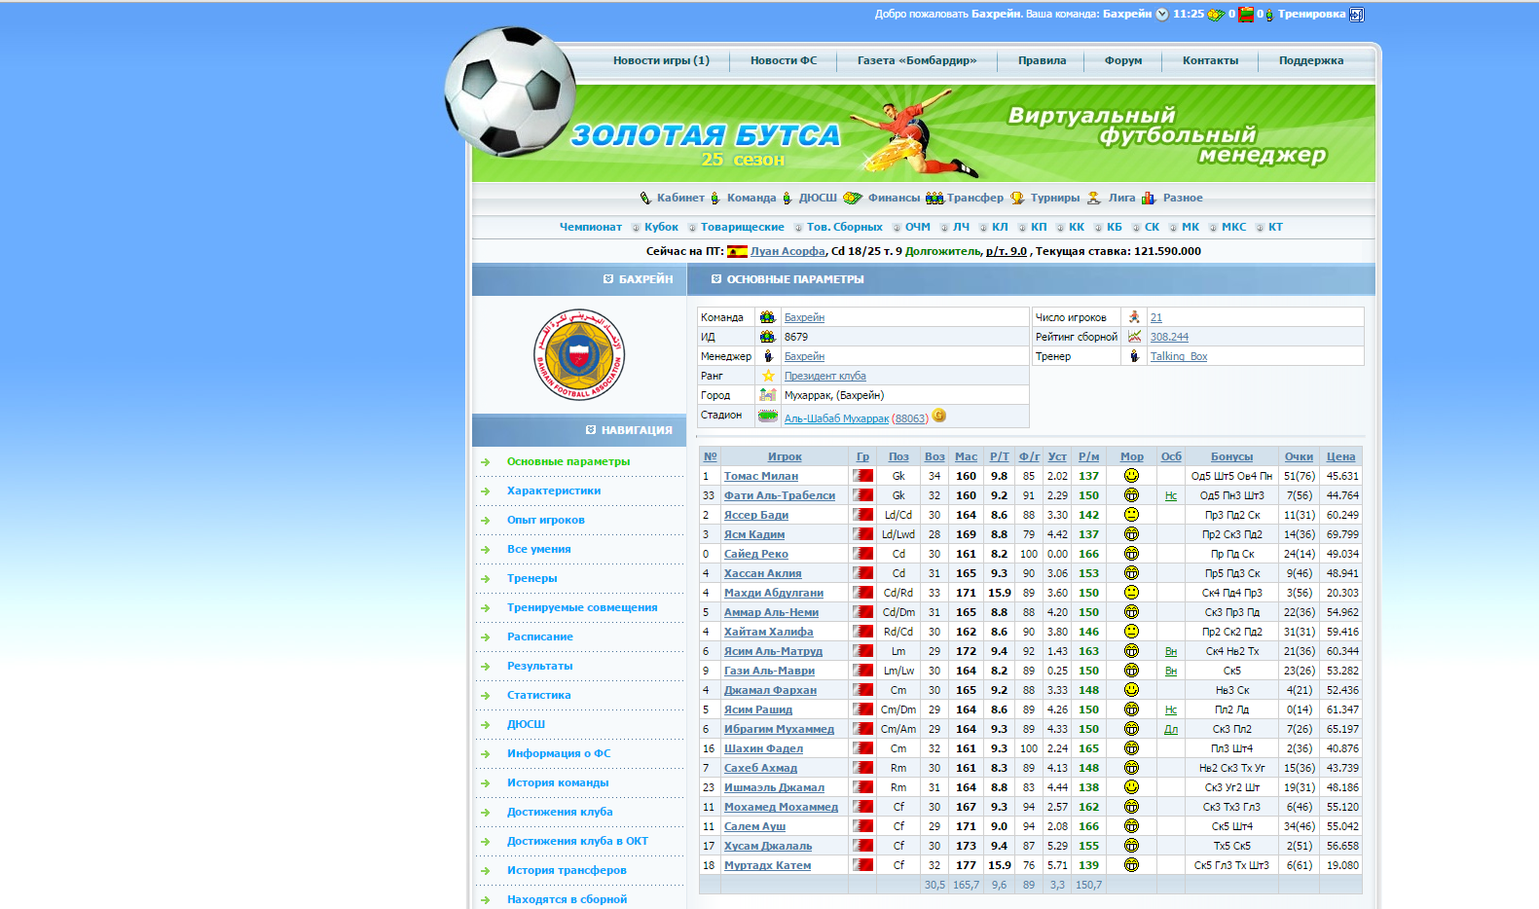This screenshot has width=1539, height=909.
Task: Click the clock icon in top bar
Action: [1162, 15]
